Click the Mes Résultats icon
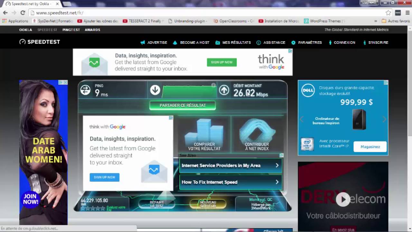The width and height of the screenshot is (412, 232). [218, 43]
